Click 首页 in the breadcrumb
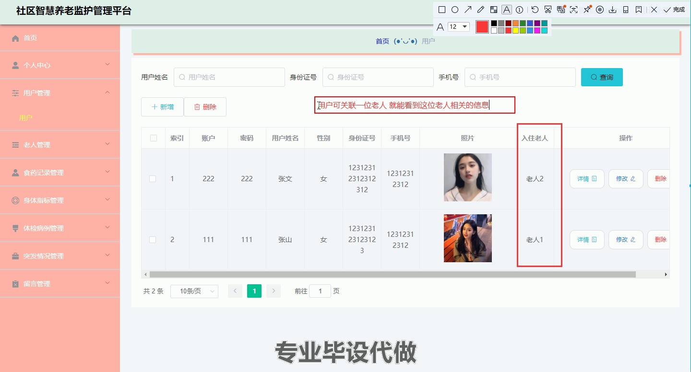This screenshot has width=691, height=372. tap(382, 41)
